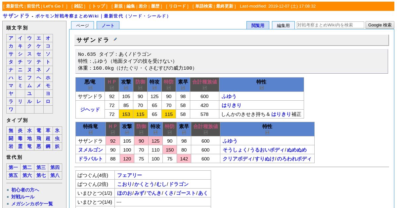Open the ゴースト resistance type link
This screenshot has height=208, width=397.
(186, 193)
